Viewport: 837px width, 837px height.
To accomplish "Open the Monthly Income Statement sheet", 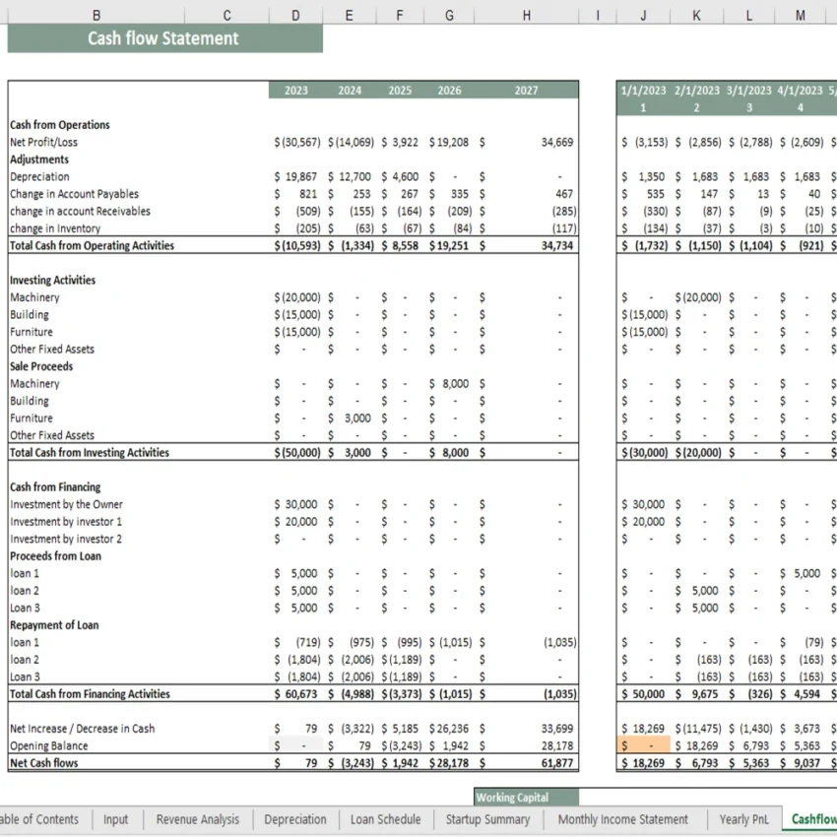I will pyautogui.click(x=622, y=818).
